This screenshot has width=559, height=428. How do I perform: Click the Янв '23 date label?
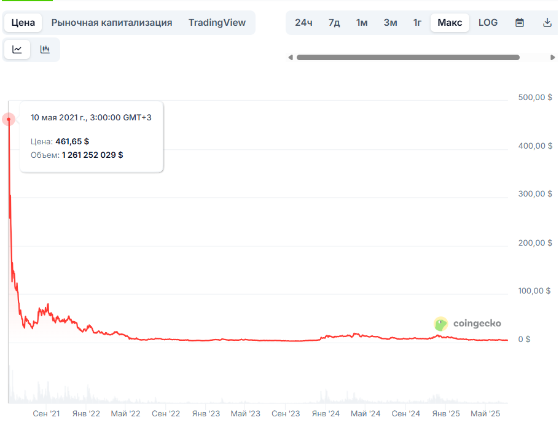(206, 414)
